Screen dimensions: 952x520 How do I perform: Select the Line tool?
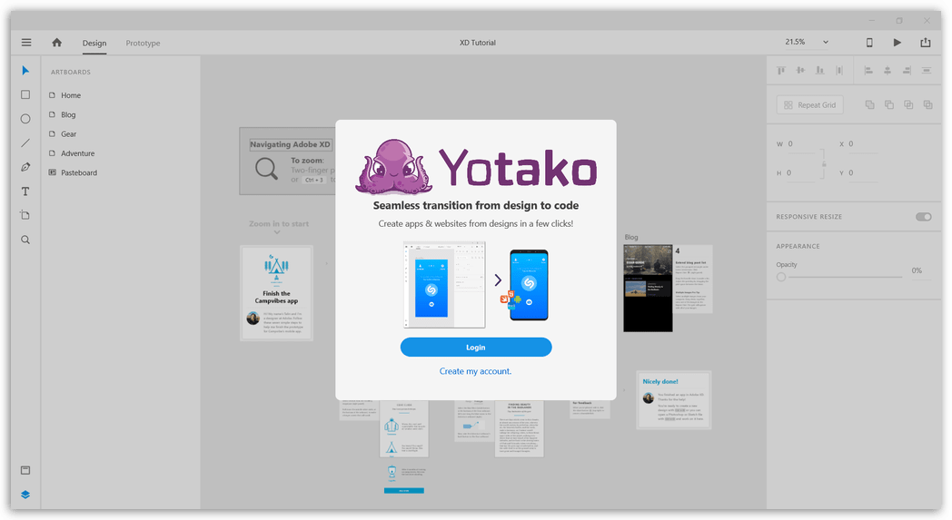(x=25, y=142)
